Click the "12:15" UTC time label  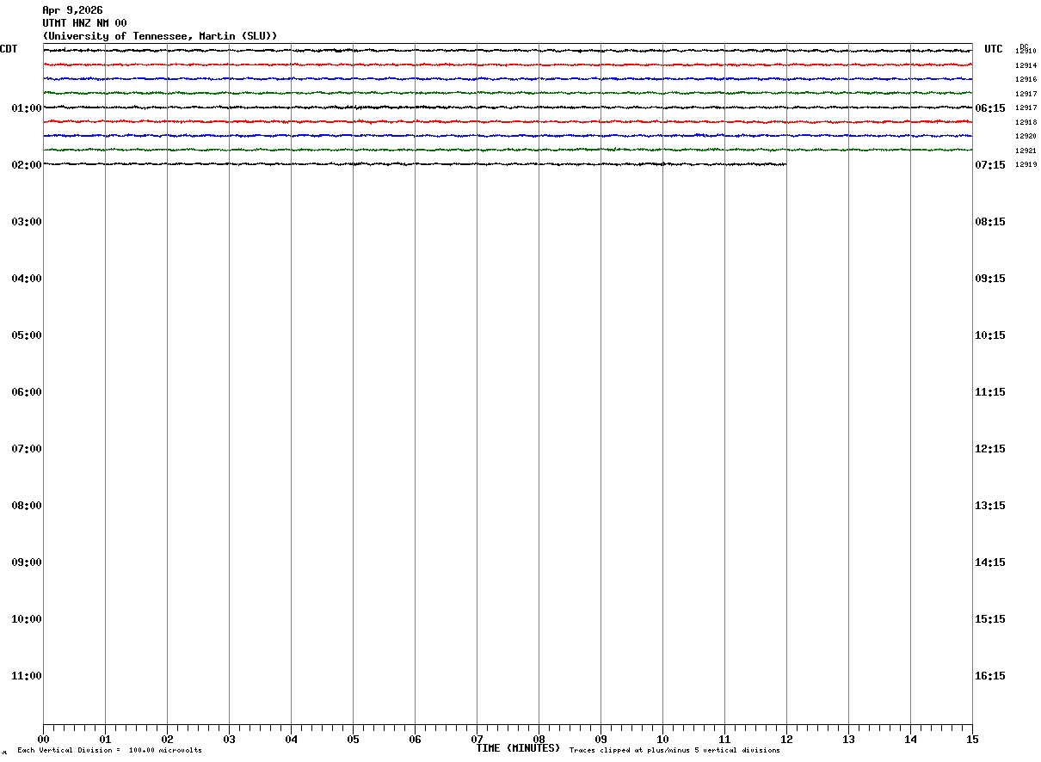click(x=990, y=449)
